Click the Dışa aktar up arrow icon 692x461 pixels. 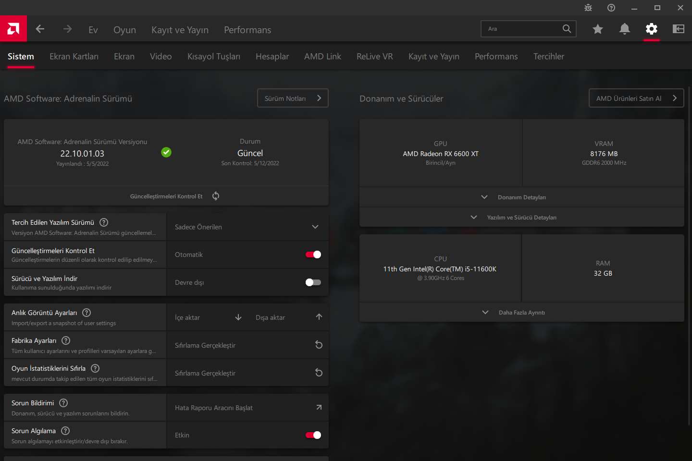point(319,317)
